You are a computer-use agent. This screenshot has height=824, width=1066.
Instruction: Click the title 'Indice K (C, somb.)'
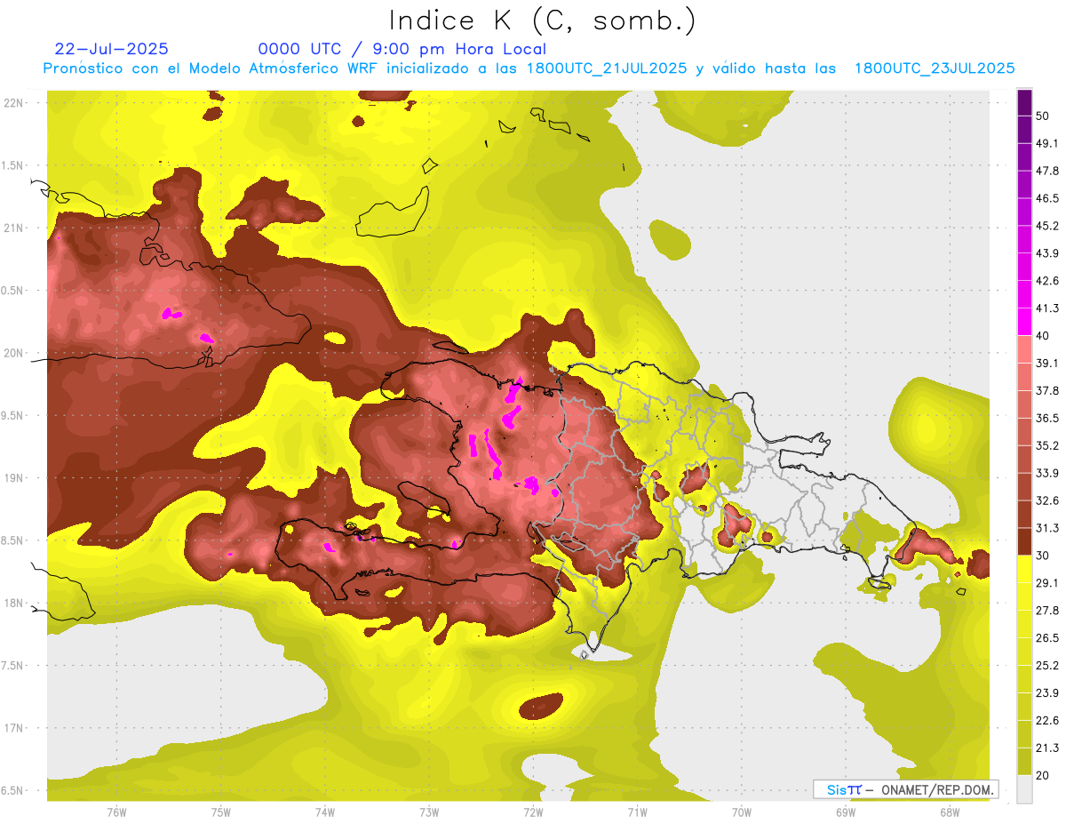click(543, 20)
